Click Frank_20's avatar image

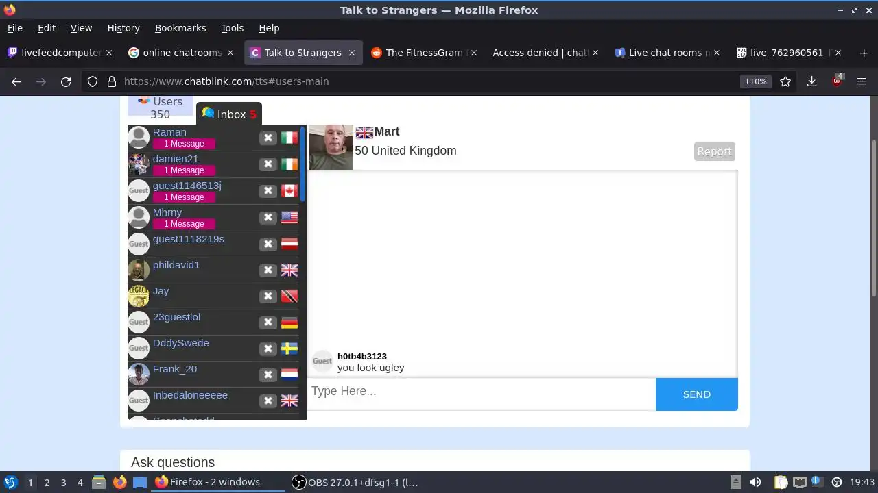tap(139, 374)
